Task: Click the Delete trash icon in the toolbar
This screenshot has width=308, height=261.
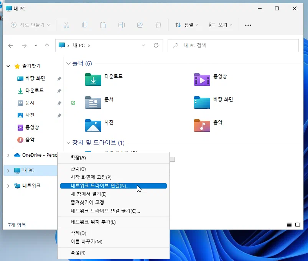Action: click(x=158, y=25)
